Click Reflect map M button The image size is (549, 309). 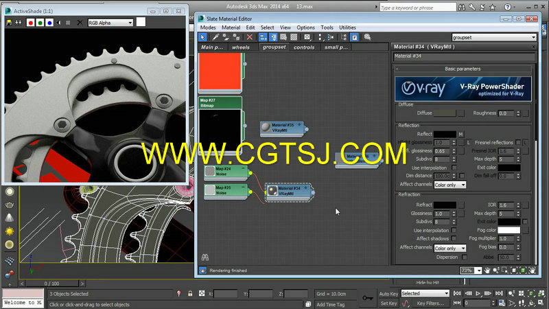[460, 134]
